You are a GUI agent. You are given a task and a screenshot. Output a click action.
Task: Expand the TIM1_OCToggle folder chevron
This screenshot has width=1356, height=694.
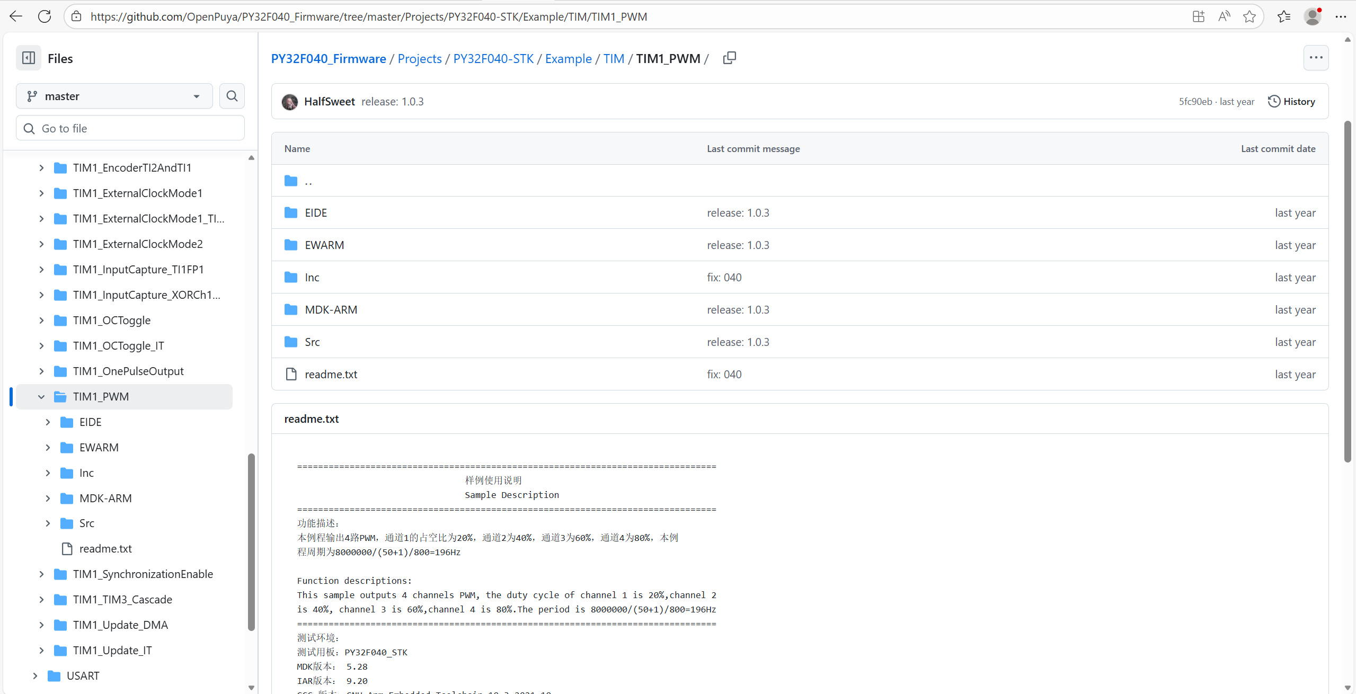pyautogui.click(x=41, y=321)
